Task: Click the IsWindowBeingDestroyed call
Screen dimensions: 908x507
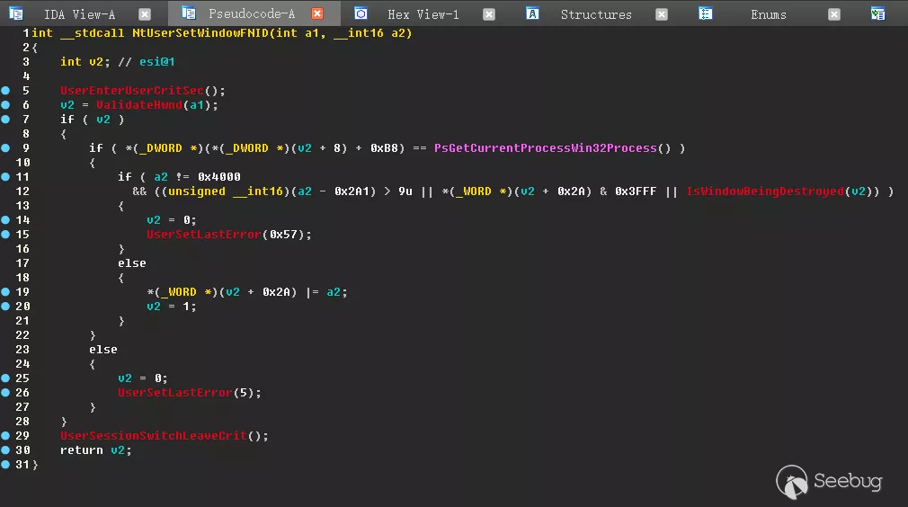Action: [x=765, y=191]
